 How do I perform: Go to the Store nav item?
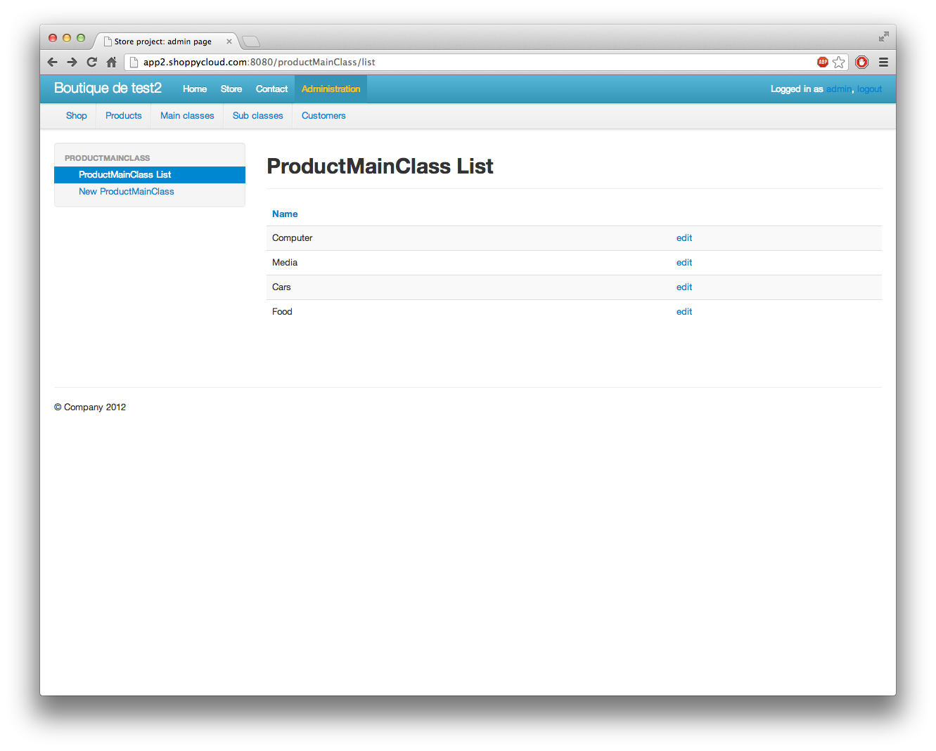tap(231, 89)
